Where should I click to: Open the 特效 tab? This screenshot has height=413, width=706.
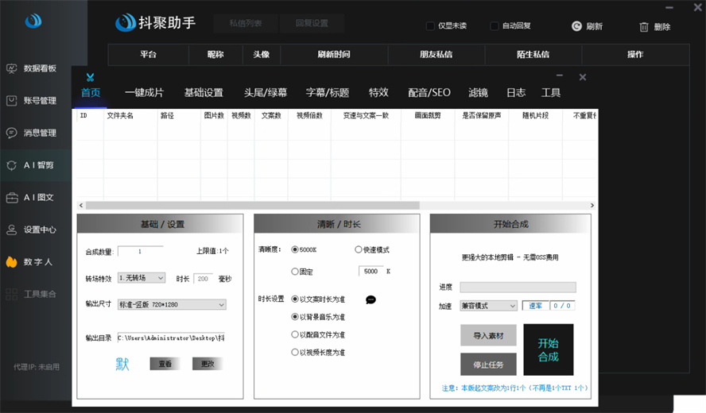click(x=378, y=93)
